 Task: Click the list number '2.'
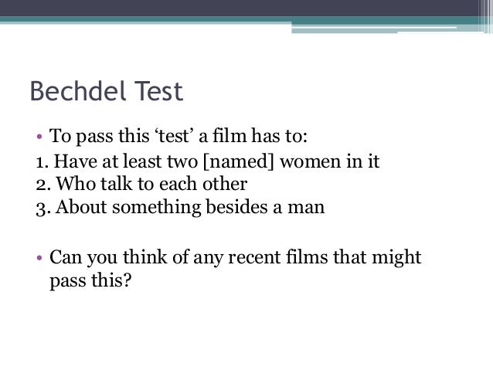(43, 185)
